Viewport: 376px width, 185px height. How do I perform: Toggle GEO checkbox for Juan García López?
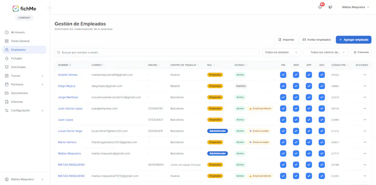pyautogui.click(x=321, y=109)
